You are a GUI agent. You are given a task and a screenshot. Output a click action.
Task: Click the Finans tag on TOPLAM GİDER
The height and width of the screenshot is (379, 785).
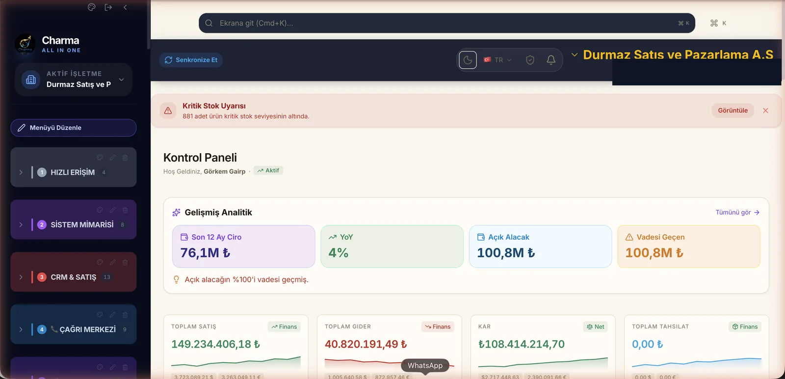coord(438,326)
